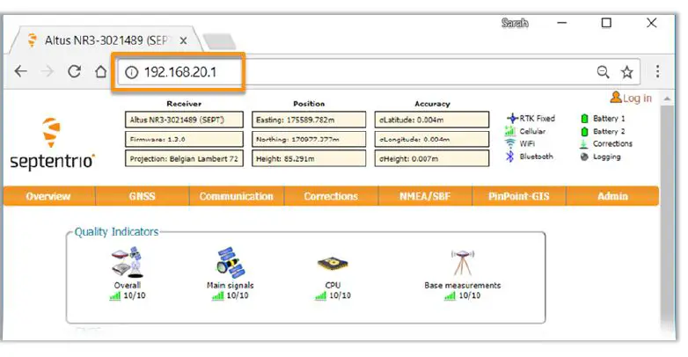Click the Height: 85.291m field
688x357 pixels.
pos(309,158)
